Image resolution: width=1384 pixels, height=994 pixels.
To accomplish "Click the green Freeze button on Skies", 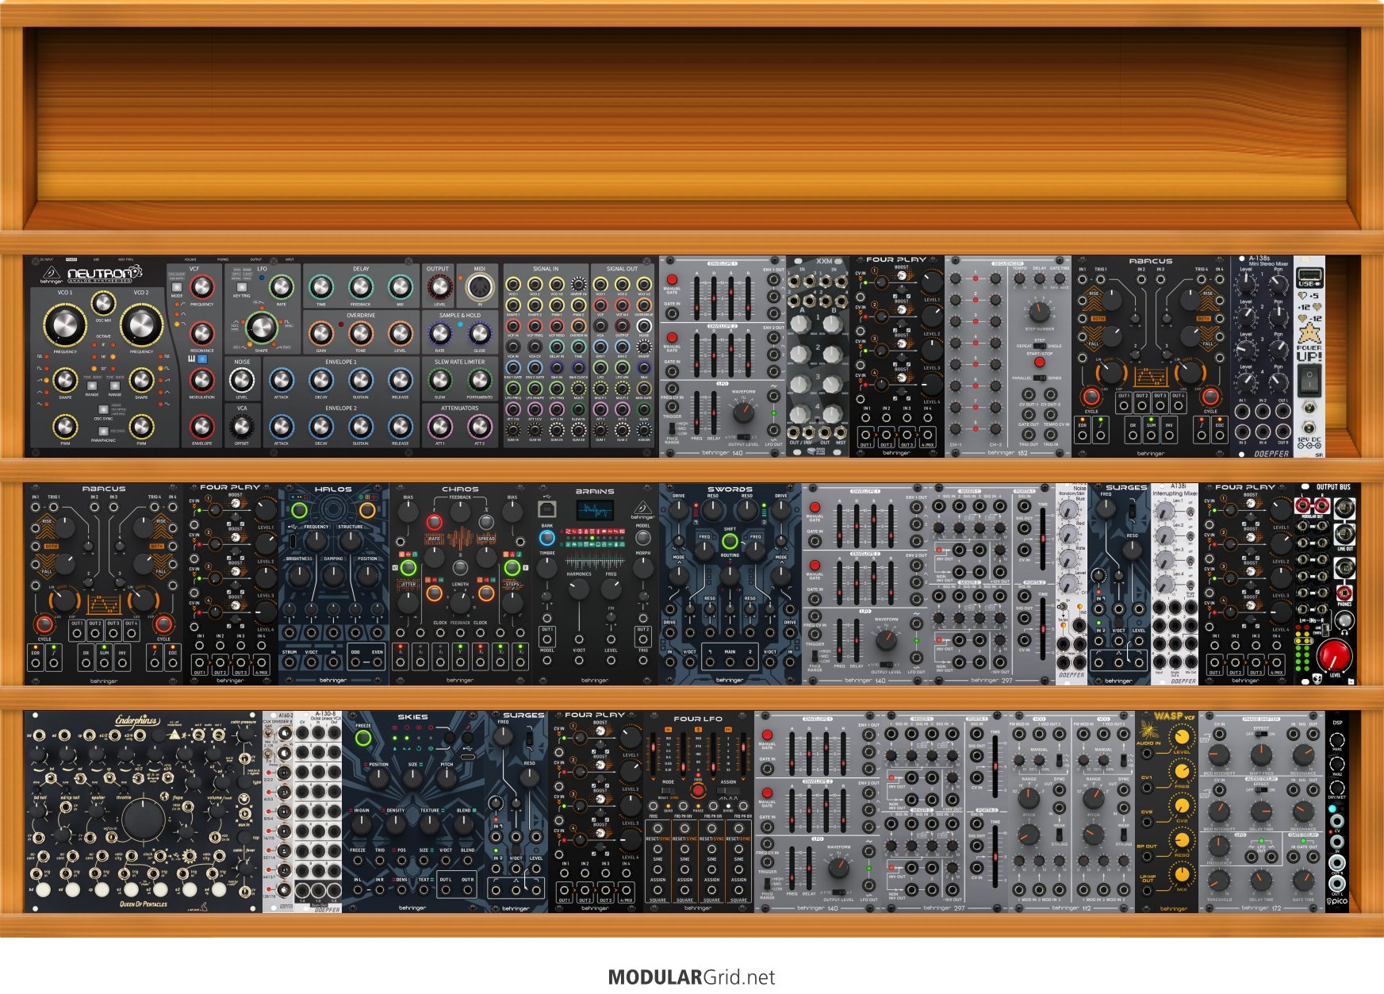I will (x=363, y=739).
